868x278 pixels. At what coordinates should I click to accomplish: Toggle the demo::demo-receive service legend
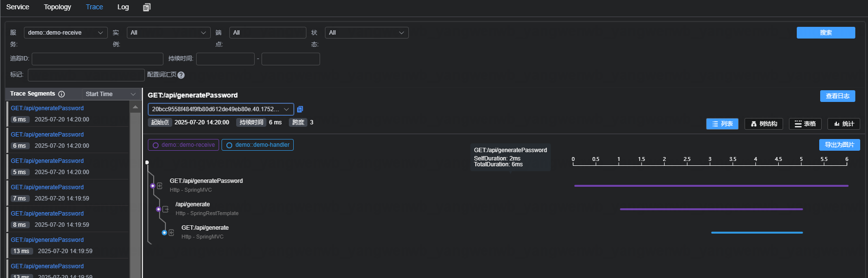click(183, 145)
